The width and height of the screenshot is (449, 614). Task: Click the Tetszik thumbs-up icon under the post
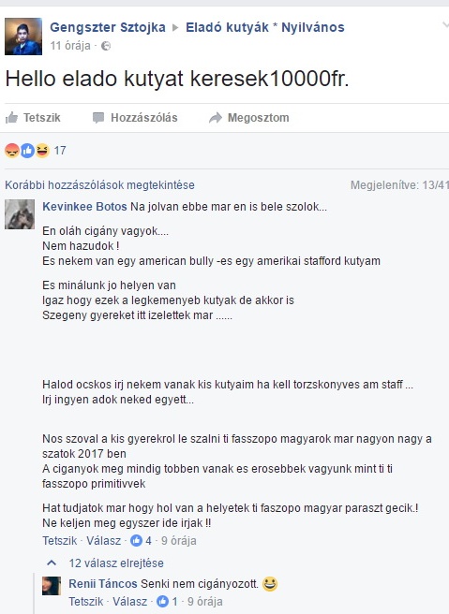[x=12, y=118]
